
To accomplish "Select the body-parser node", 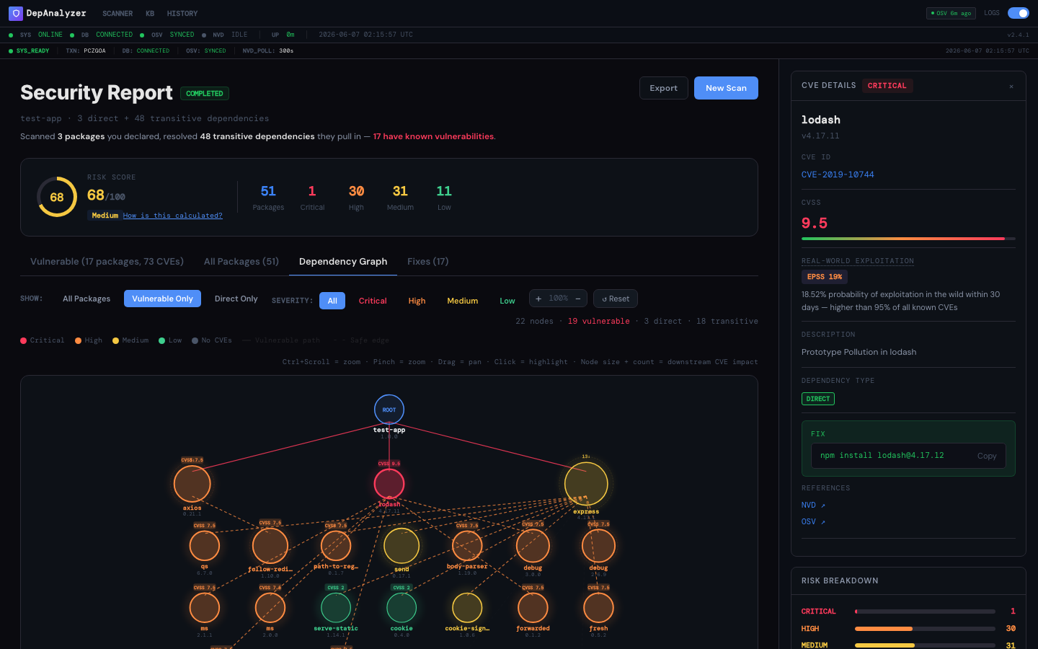I will (467, 546).
